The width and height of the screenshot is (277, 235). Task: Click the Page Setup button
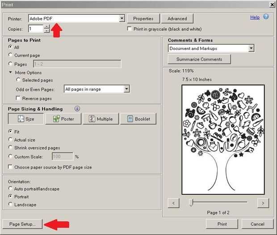[23, 224]
